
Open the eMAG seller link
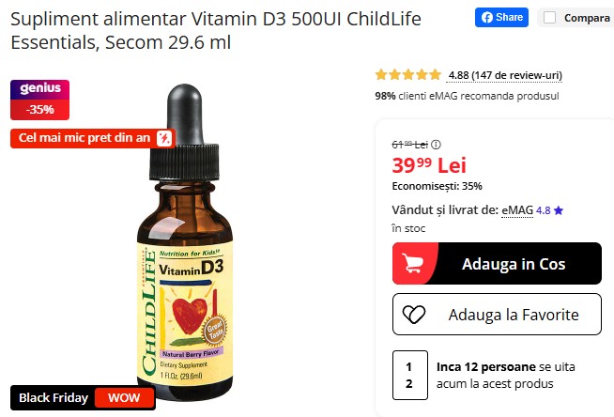[x=517, y=210]
